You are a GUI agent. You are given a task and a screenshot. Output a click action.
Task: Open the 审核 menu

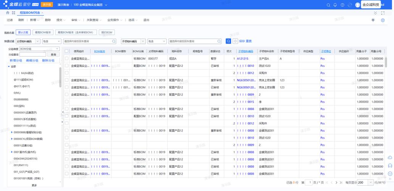pyautogui.click(x=76, y=20)
